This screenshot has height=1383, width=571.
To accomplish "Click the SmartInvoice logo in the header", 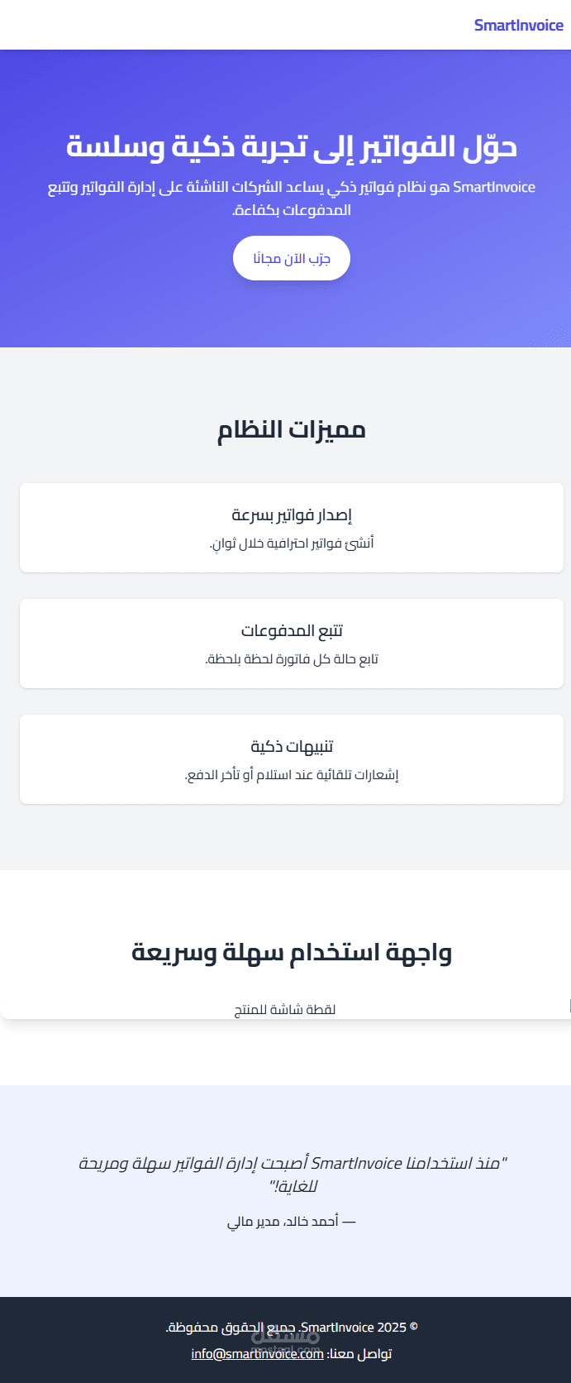I will click(518, 26).
